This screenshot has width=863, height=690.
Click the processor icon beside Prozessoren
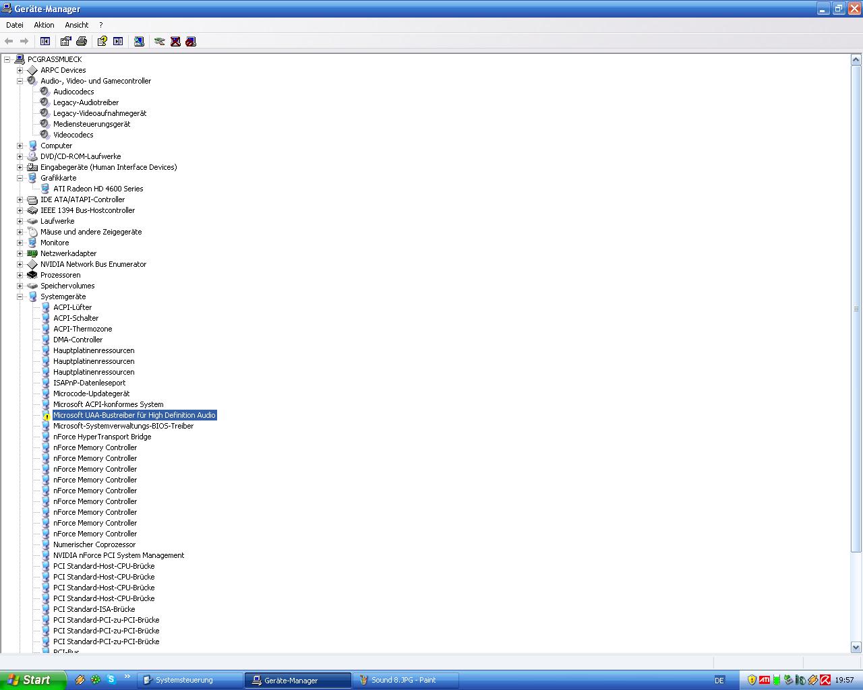[x=32, y=275]
